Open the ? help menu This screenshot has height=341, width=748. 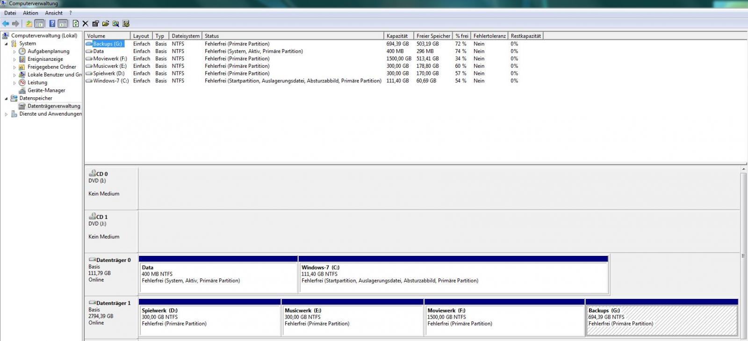[71, 13]
